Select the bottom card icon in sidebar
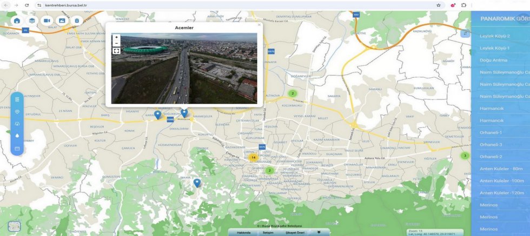The image size is (530, 236). [17, 148]
